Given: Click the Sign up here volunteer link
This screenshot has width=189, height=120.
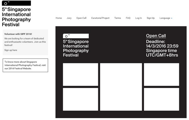Looking at the screenshot, I should [11, 50].
